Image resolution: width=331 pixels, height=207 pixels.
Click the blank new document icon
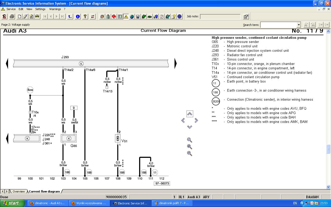tap(19, 17)
